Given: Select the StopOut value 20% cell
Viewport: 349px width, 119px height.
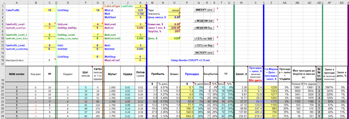Looking at the screenshot, I should point(174,31).
